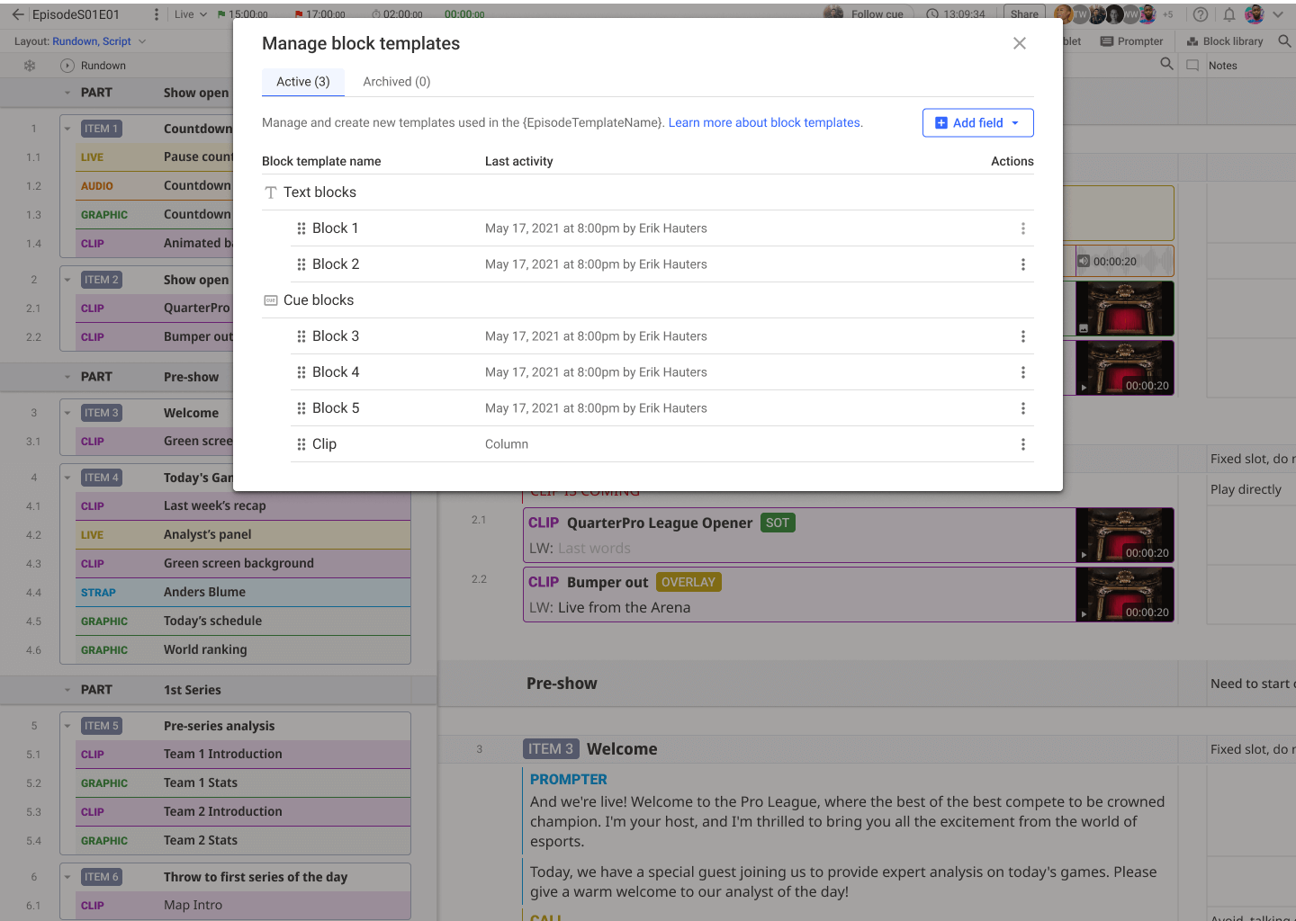This screenshot has width=1296, height=921.
Task: Grab the drag handle of Block 2
Action: click(301, 264)
